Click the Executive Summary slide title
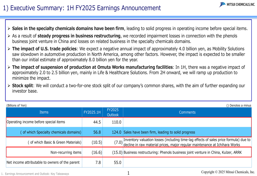 point(82,8)
